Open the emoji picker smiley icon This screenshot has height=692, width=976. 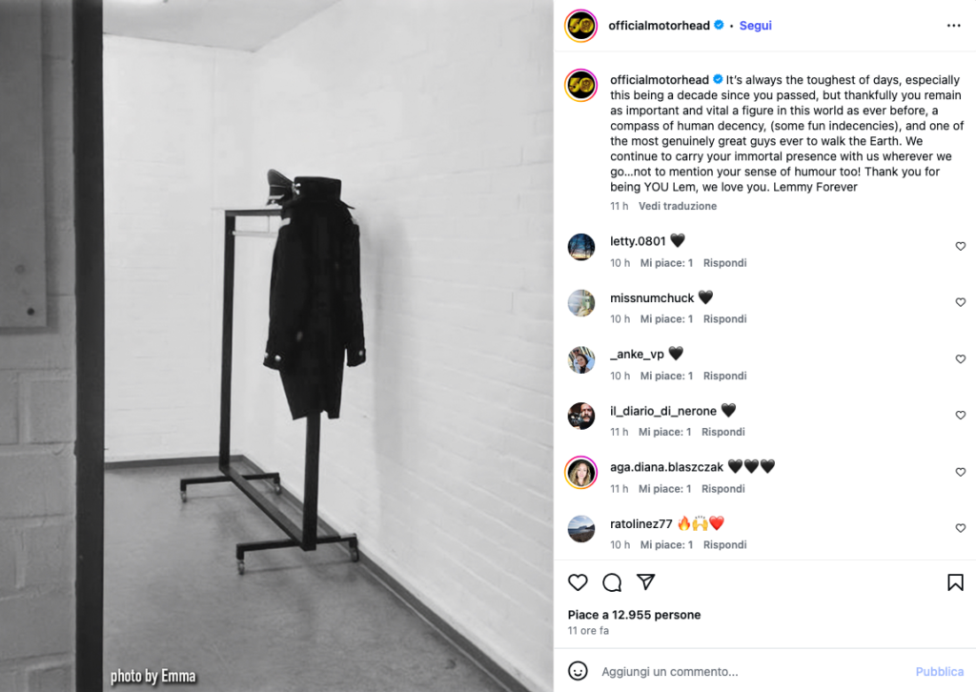tap(578, 671)
